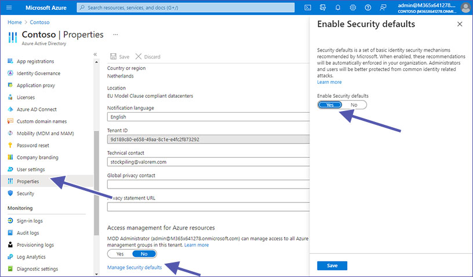The height and width of the screenshot is (277, 473).
Task: Open Audit logs under Monitoring
Action: click(x=28, y=232)
